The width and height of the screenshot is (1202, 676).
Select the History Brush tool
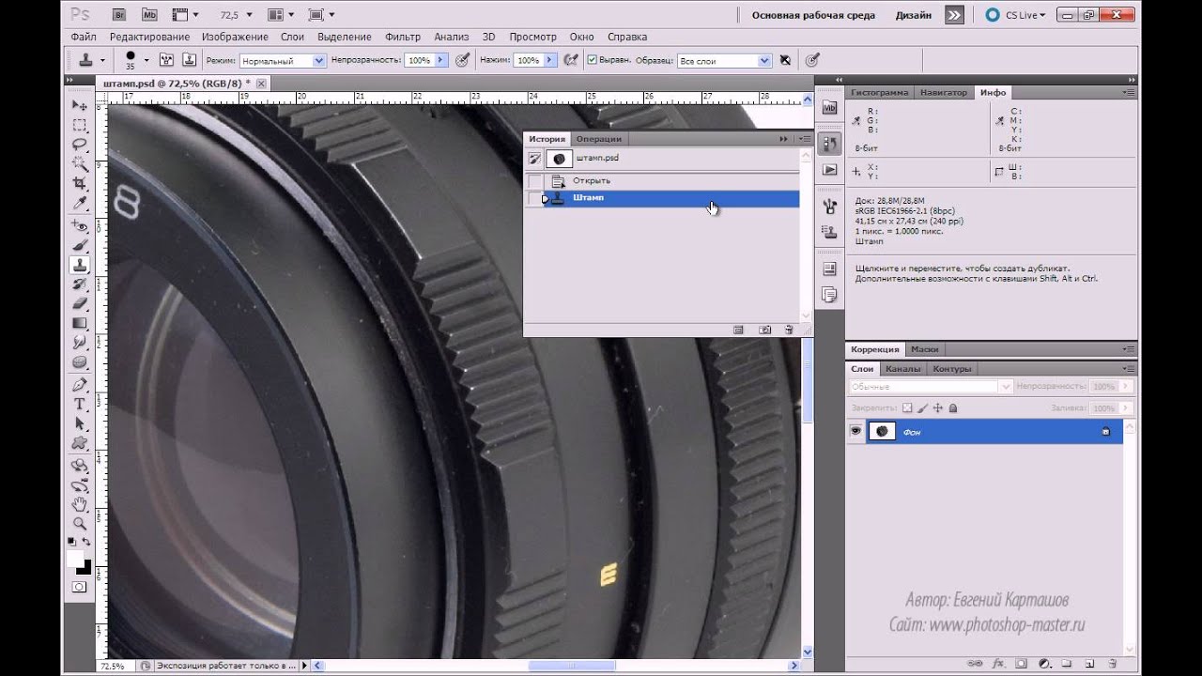click(x=80, y=284)
